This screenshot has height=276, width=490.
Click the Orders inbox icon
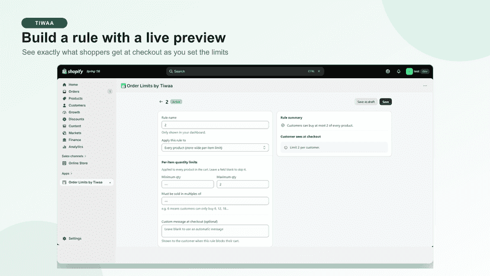65,92
